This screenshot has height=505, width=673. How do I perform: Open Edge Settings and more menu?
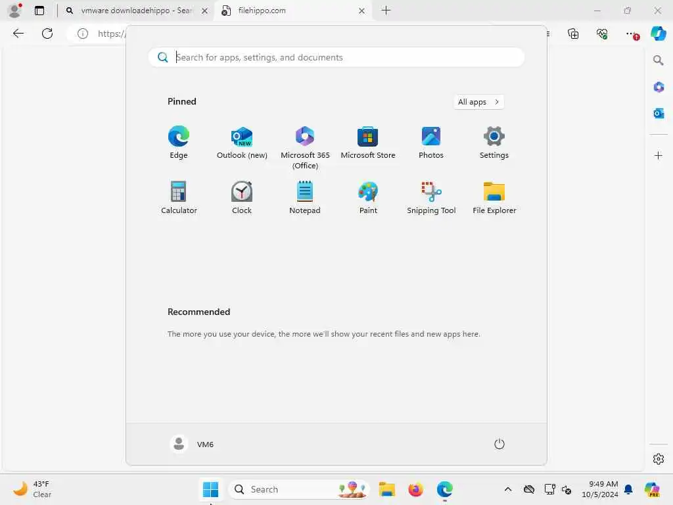click(x=632, y=34)
